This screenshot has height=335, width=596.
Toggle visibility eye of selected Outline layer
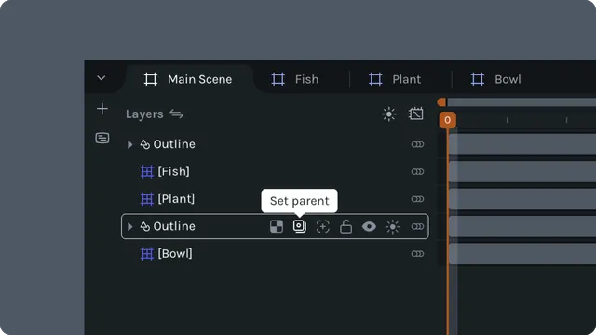(369, 227)
